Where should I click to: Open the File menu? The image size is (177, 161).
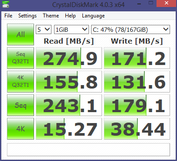[8, 16]
